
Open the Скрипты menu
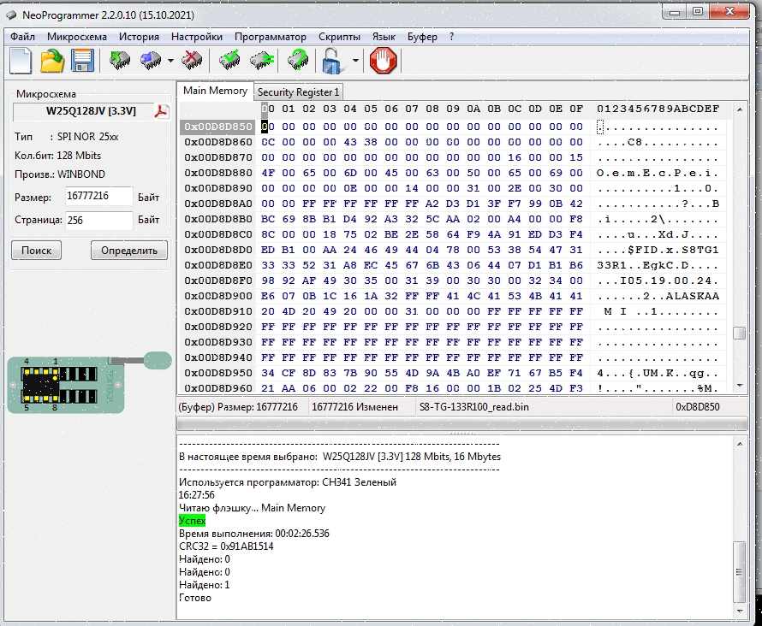click(x=339, y=37)
